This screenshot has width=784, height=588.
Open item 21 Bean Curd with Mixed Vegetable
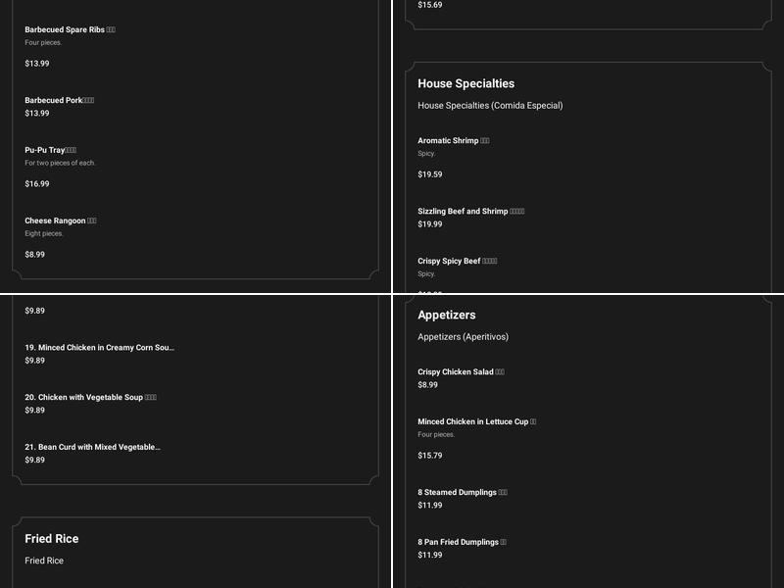92,448
